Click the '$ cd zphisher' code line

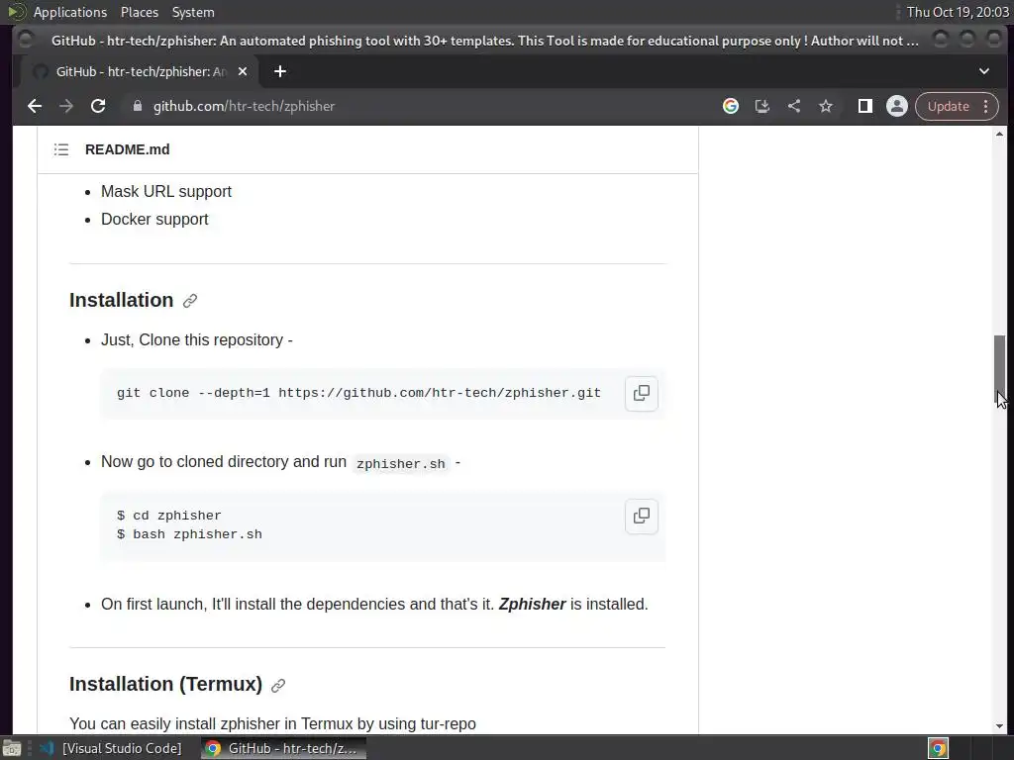coord(168,515)
